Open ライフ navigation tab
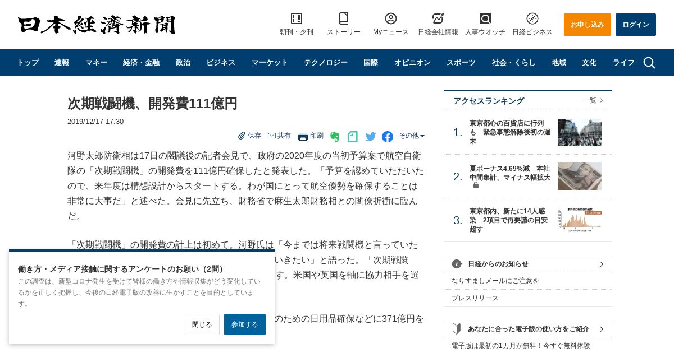The height and width of the screenshot is (353, 674). click(623, 63)
